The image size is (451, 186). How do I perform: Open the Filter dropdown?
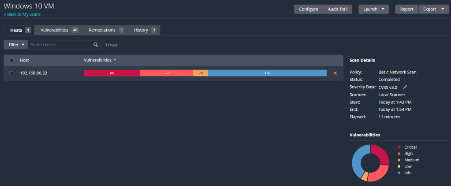pos(16,45)
